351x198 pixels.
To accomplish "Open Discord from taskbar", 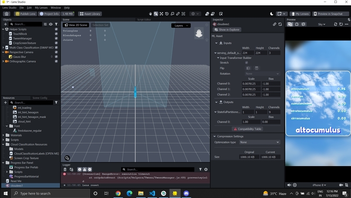I will pyautogui.click(x=186, y=193).
